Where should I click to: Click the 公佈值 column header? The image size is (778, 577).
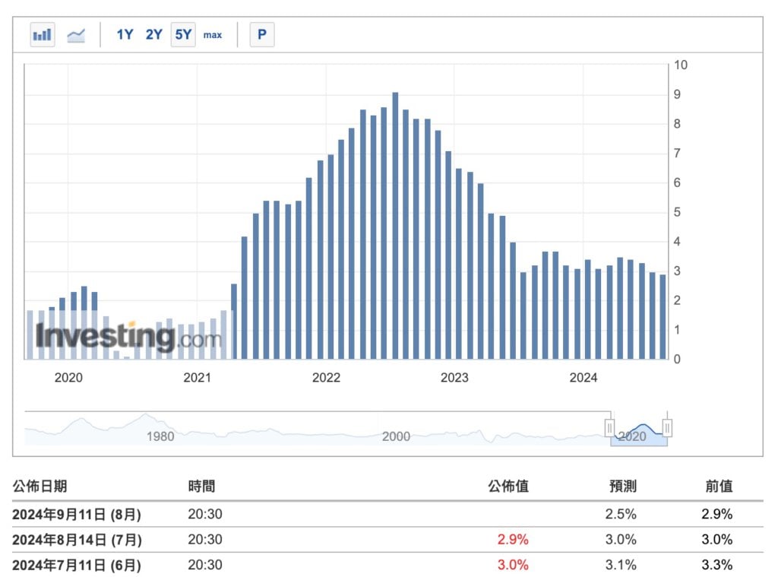[508, 487]
